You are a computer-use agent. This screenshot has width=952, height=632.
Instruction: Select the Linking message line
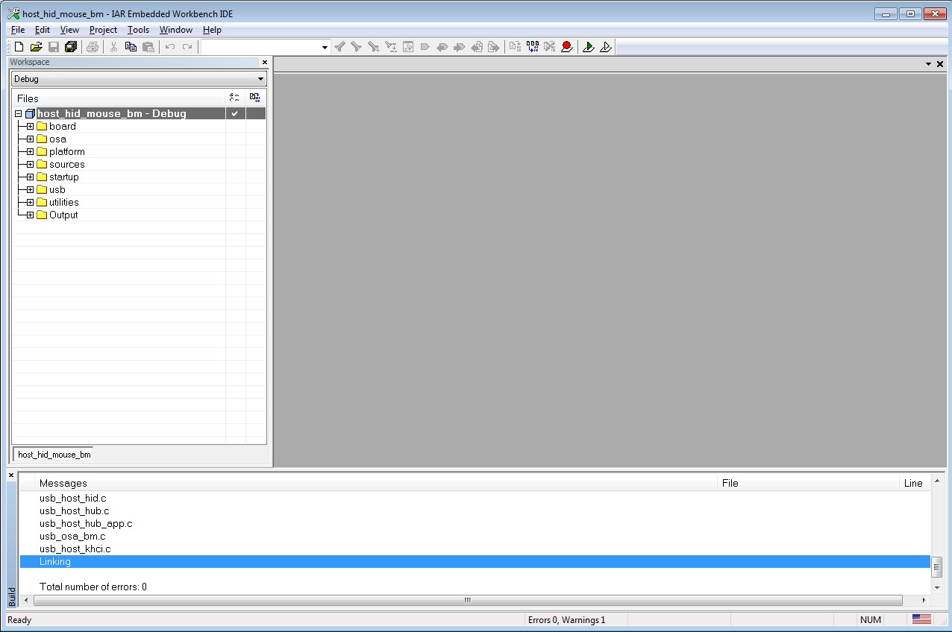(475, 562)
